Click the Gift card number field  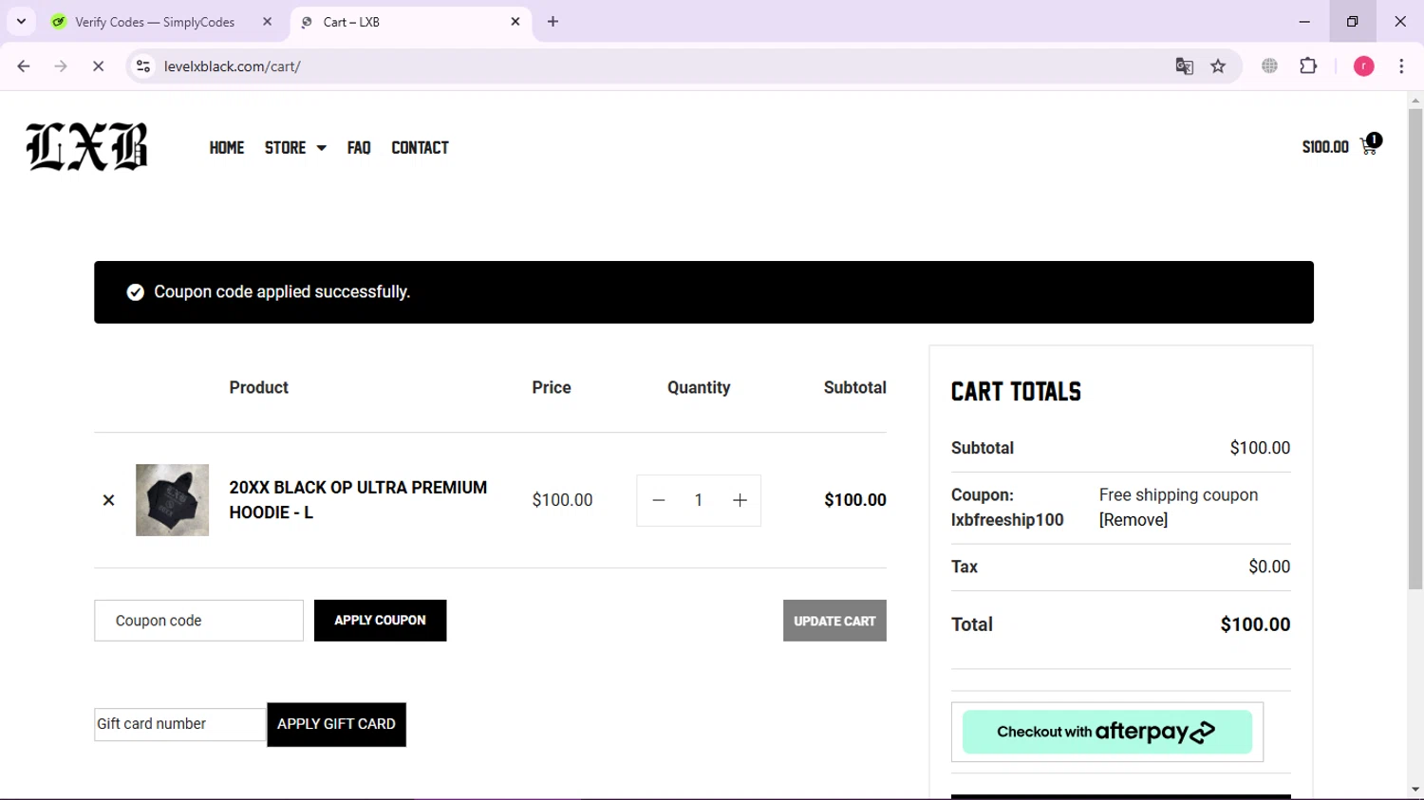point(179,724)
